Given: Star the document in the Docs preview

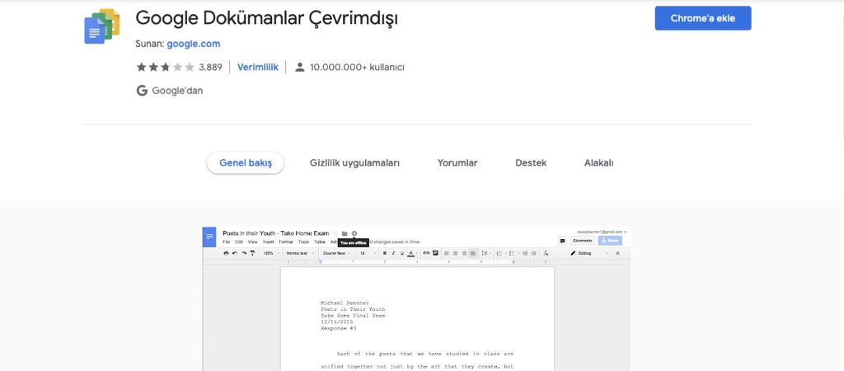Looking at the screenshot, I should (335, 233).
